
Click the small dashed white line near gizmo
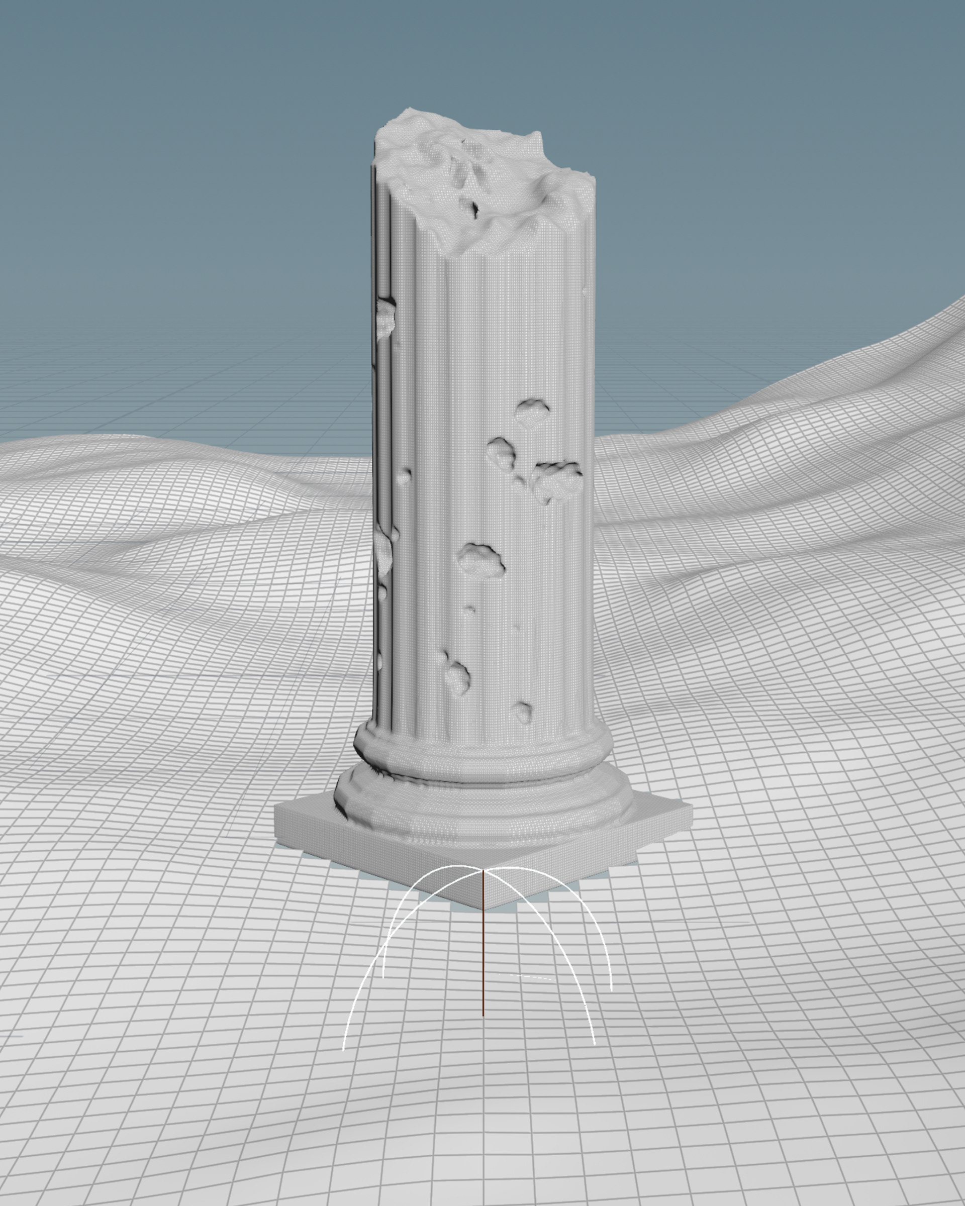(x=529, y=977)
